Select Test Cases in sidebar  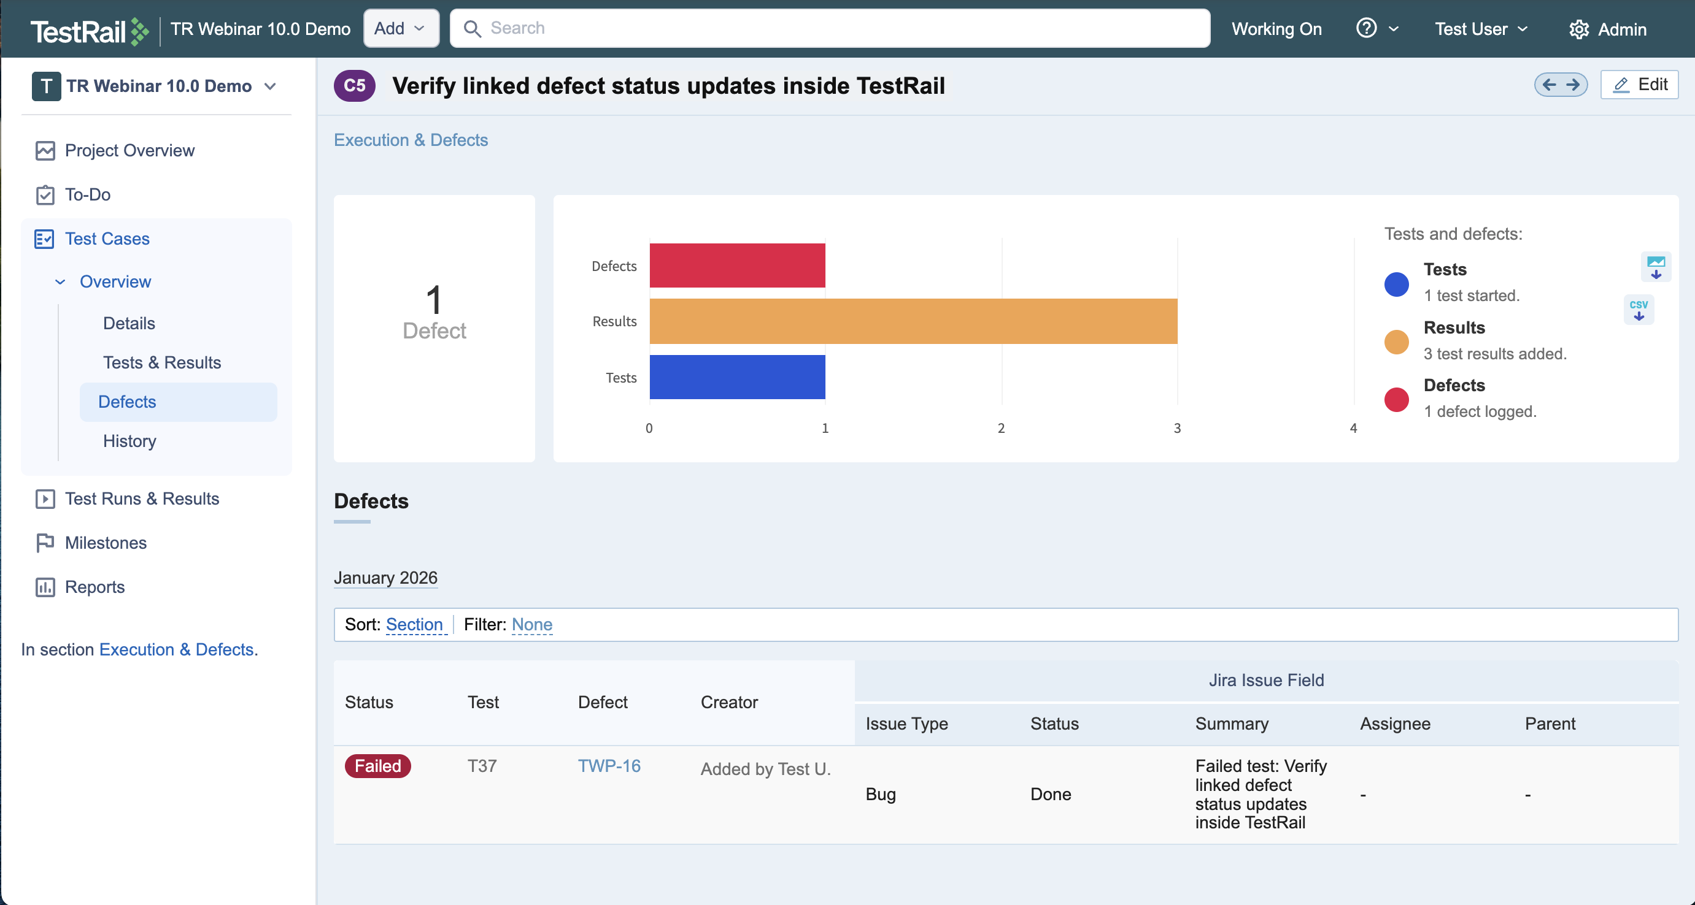107,239
